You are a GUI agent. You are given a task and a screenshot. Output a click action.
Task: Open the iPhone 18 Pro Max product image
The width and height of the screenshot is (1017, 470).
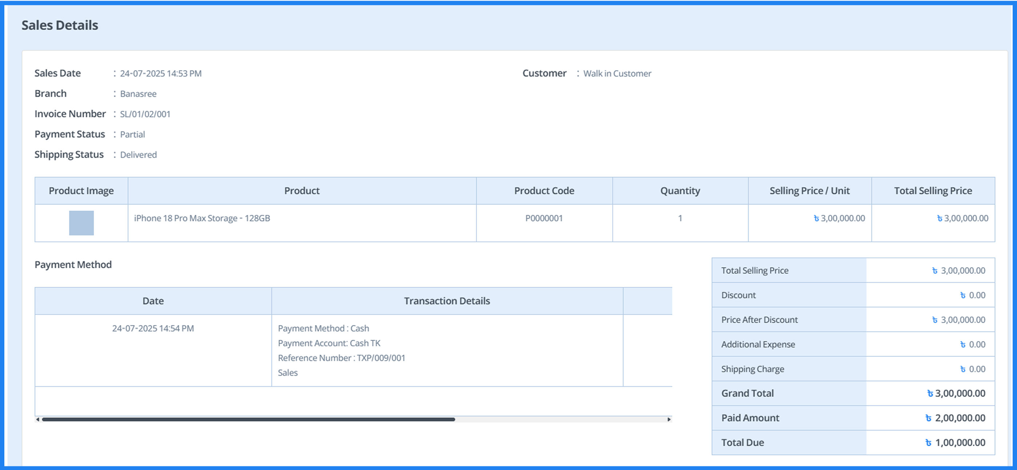click(81, 223)
